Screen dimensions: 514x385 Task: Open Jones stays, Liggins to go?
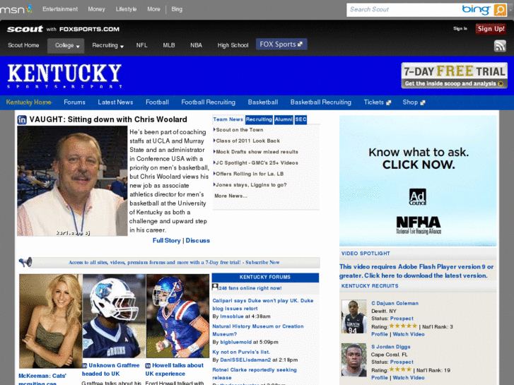click(x=251, y=185)
